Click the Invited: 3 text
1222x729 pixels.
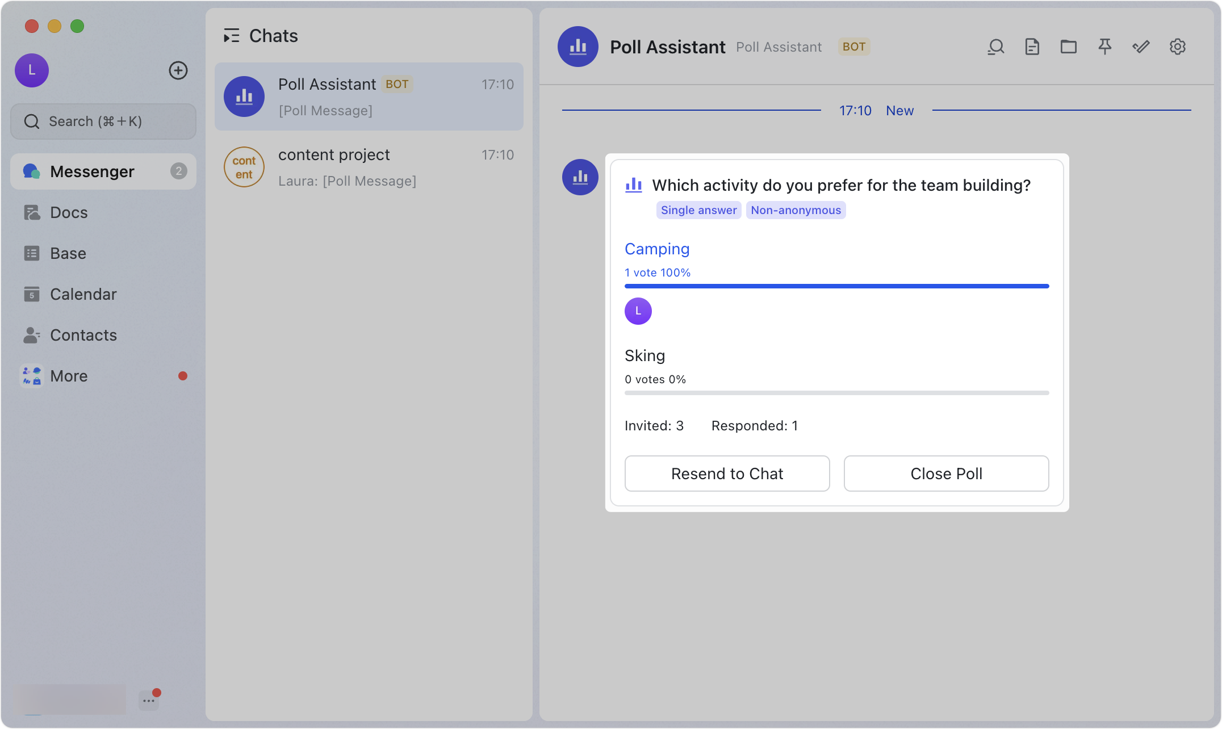click(x=654, y=426)
